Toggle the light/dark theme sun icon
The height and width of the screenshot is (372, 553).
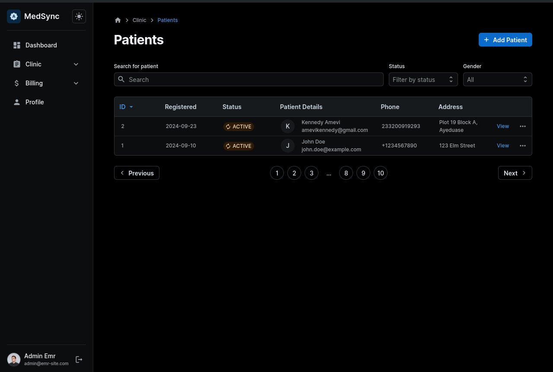pyautogui.click(x=79, y=16)
